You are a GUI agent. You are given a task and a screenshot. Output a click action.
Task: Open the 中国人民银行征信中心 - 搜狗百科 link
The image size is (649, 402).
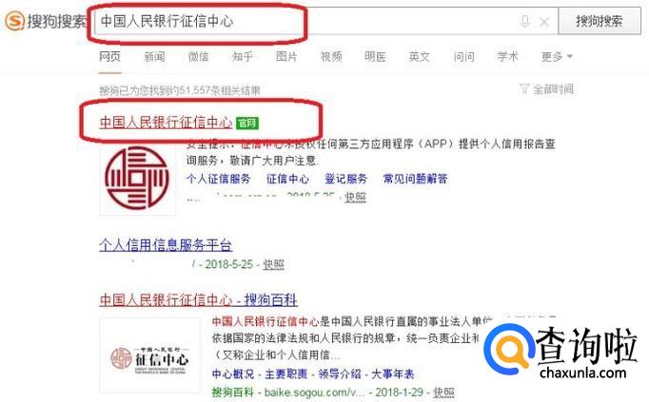[199, 300]
